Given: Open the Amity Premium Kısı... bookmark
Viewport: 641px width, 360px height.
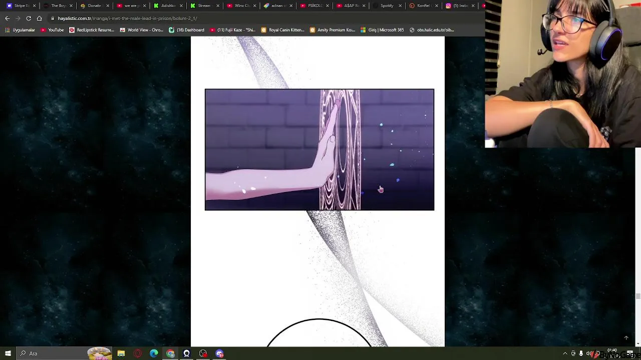Looking at the screenshot, I should 333,30.
